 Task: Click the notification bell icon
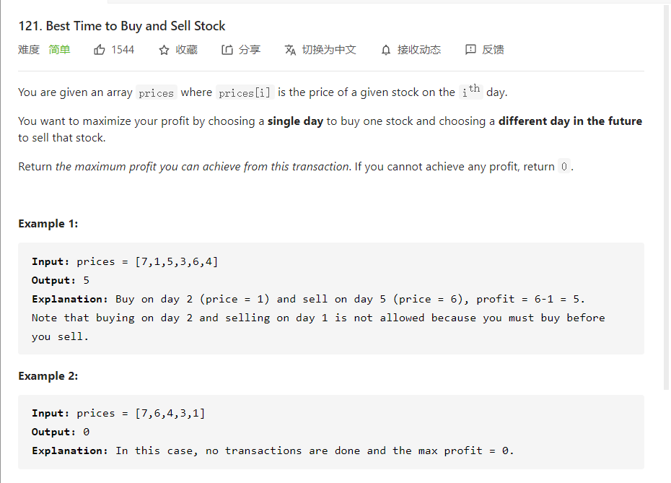[386, 50]
